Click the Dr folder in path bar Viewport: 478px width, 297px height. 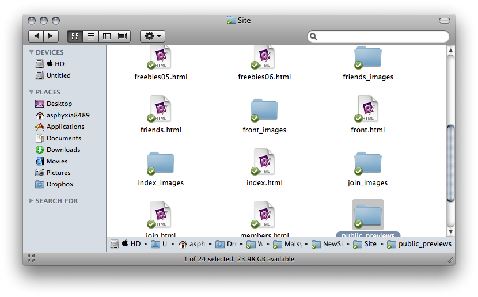[226, 244]
